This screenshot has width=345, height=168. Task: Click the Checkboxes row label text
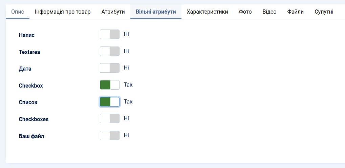click(x=34, y=119)
